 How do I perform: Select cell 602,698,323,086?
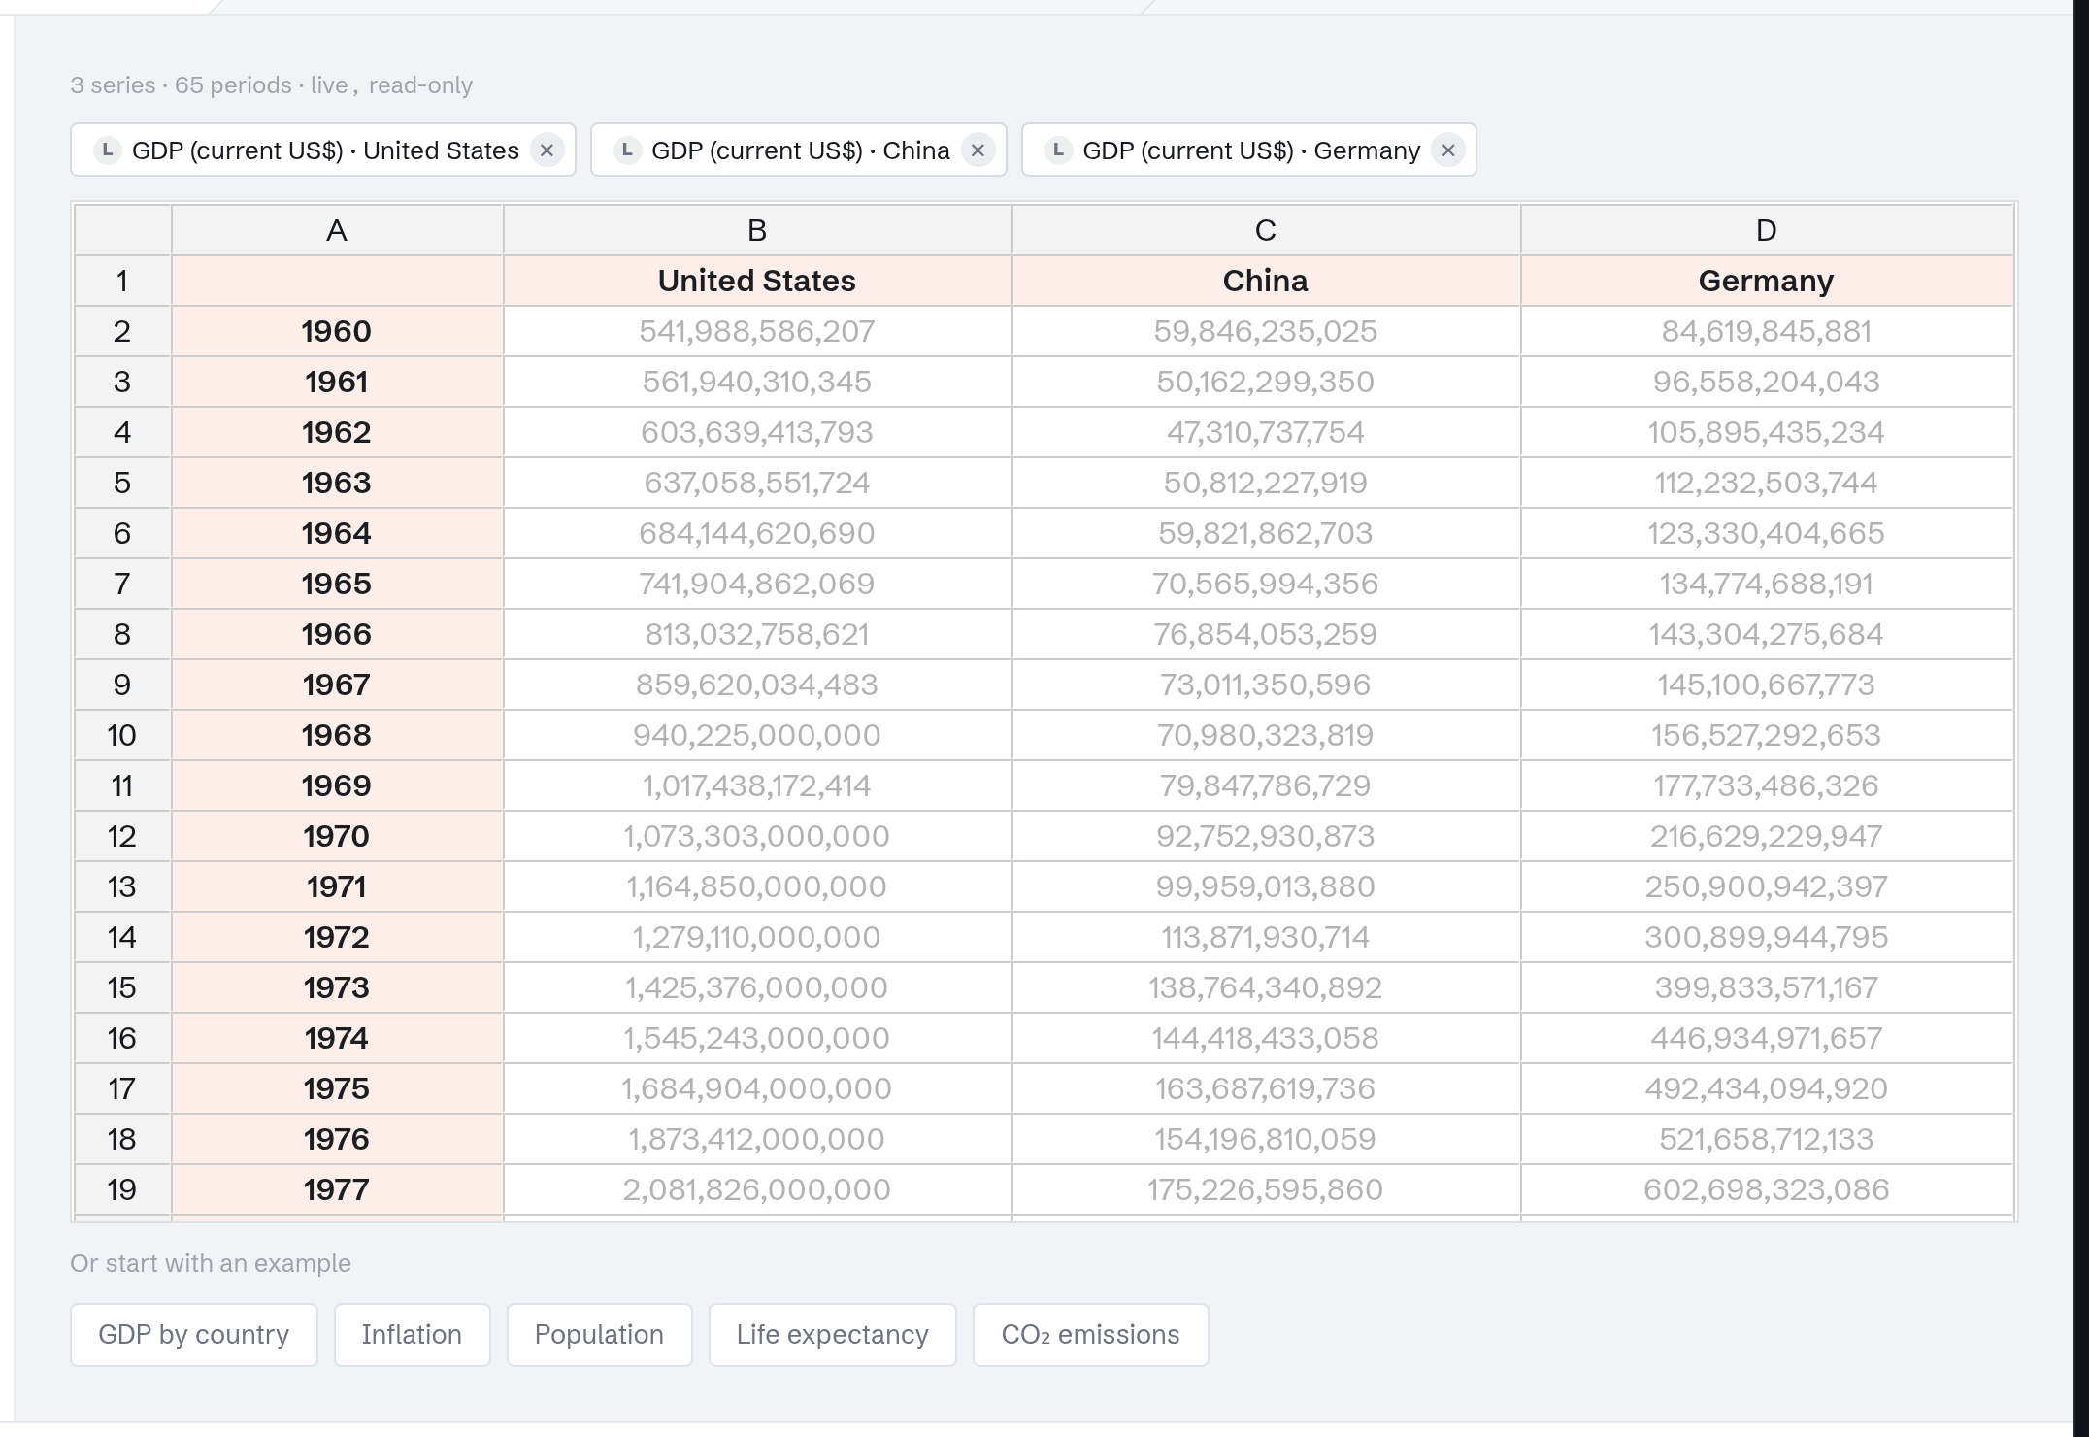click(x=1767, y=1189)
